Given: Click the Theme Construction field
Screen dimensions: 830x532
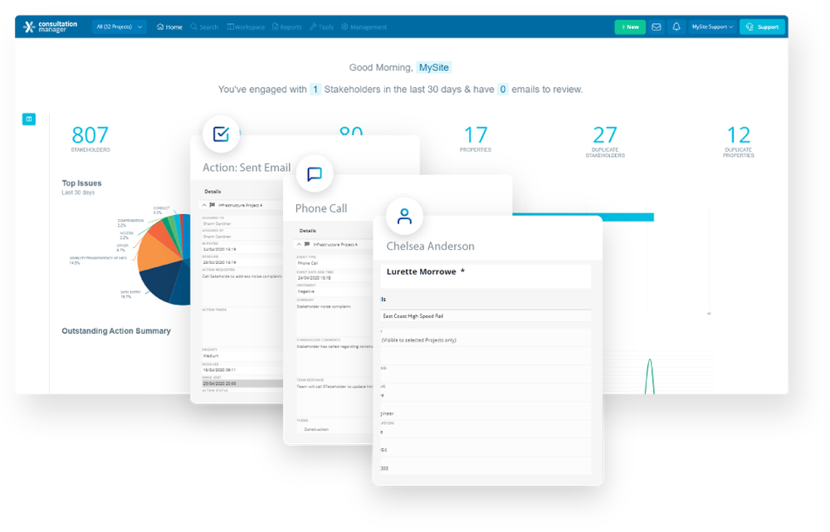Looking at the screenshot, I should click(x=334, y=427).
